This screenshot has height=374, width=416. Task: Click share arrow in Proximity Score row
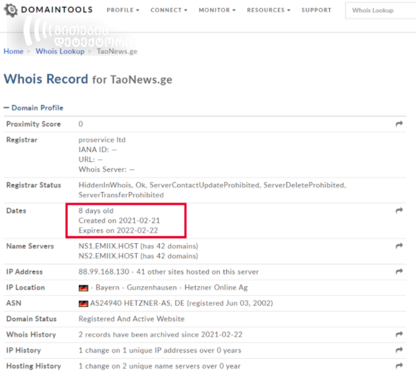(x=399, y=124)
